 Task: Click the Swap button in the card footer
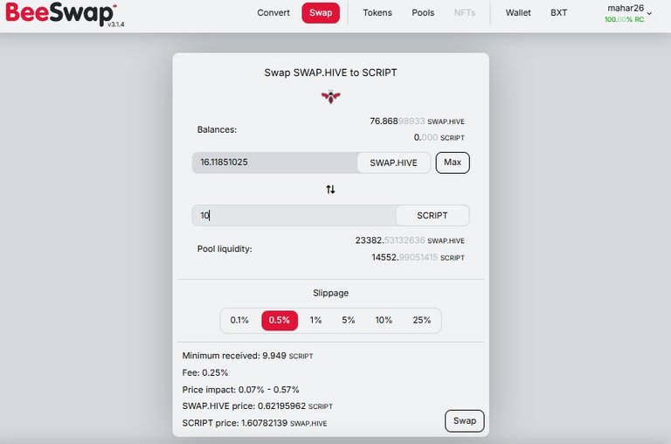point(464,421)
